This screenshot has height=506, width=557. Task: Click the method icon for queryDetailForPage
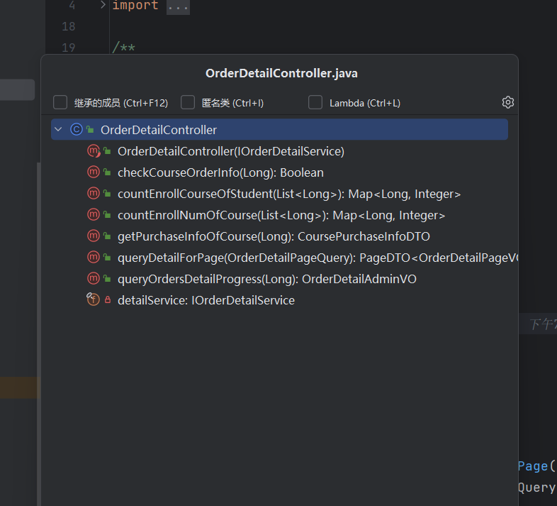(x=94, y=258)
